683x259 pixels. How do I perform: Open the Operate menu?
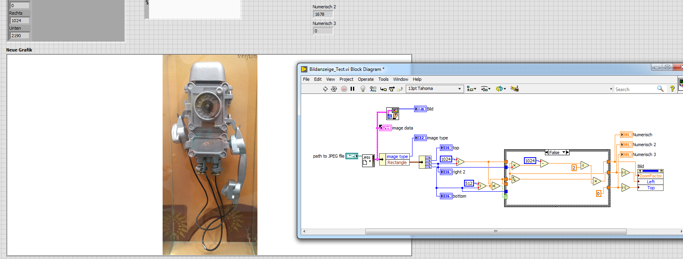click(366, 79)
